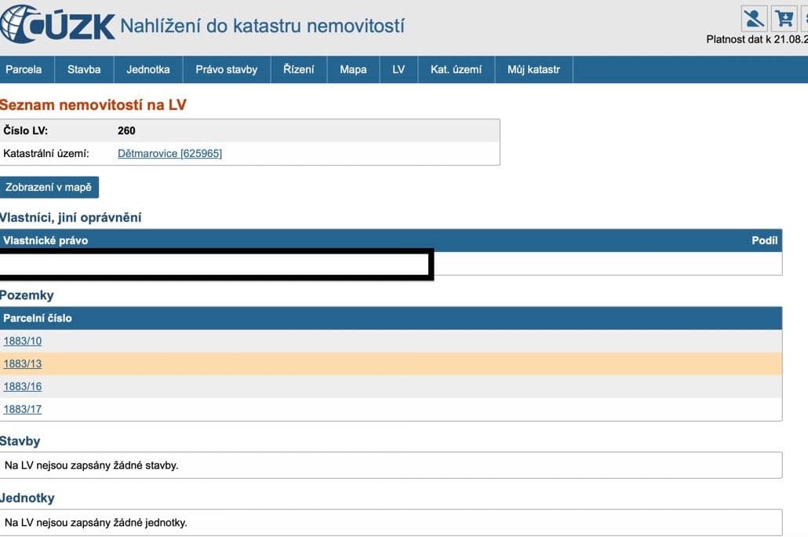Viewport: 808px width, 537px height.
Task: Click the Dětmarovice [625965] link
Action: pos(169,153)
